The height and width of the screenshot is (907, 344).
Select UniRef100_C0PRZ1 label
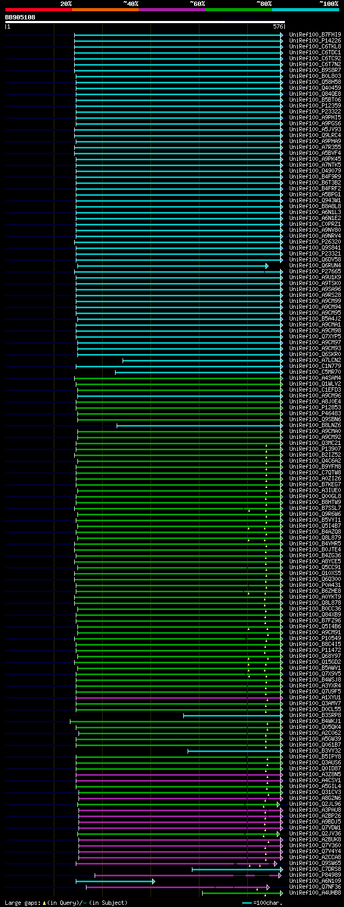(x=315, y=224)
